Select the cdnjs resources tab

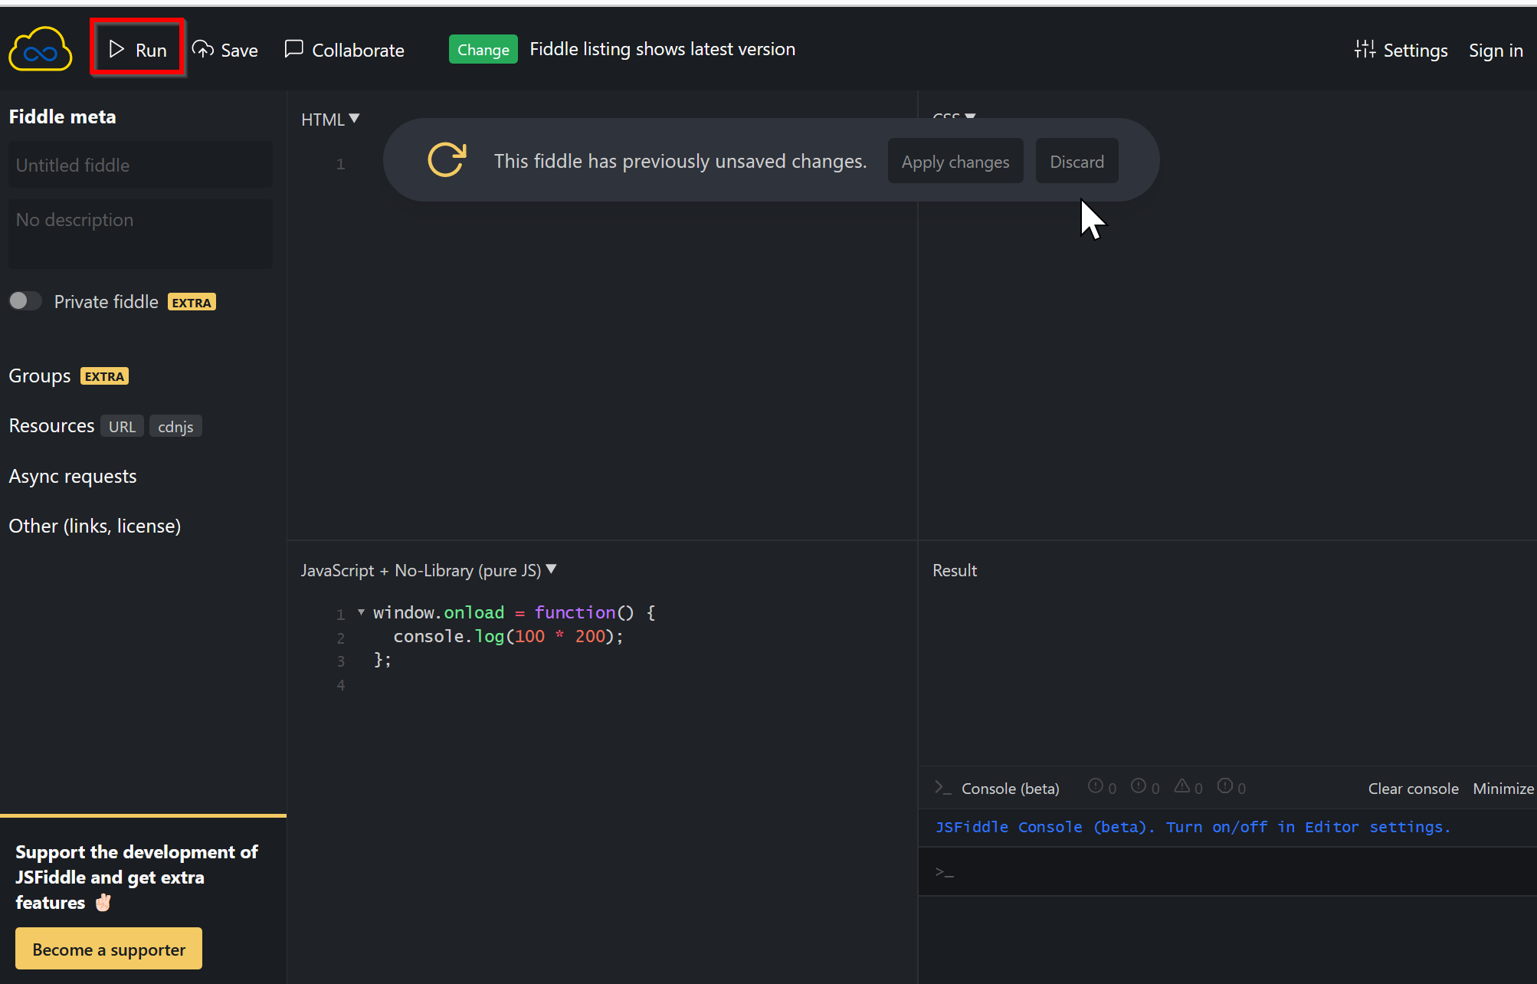pos(175,426)
